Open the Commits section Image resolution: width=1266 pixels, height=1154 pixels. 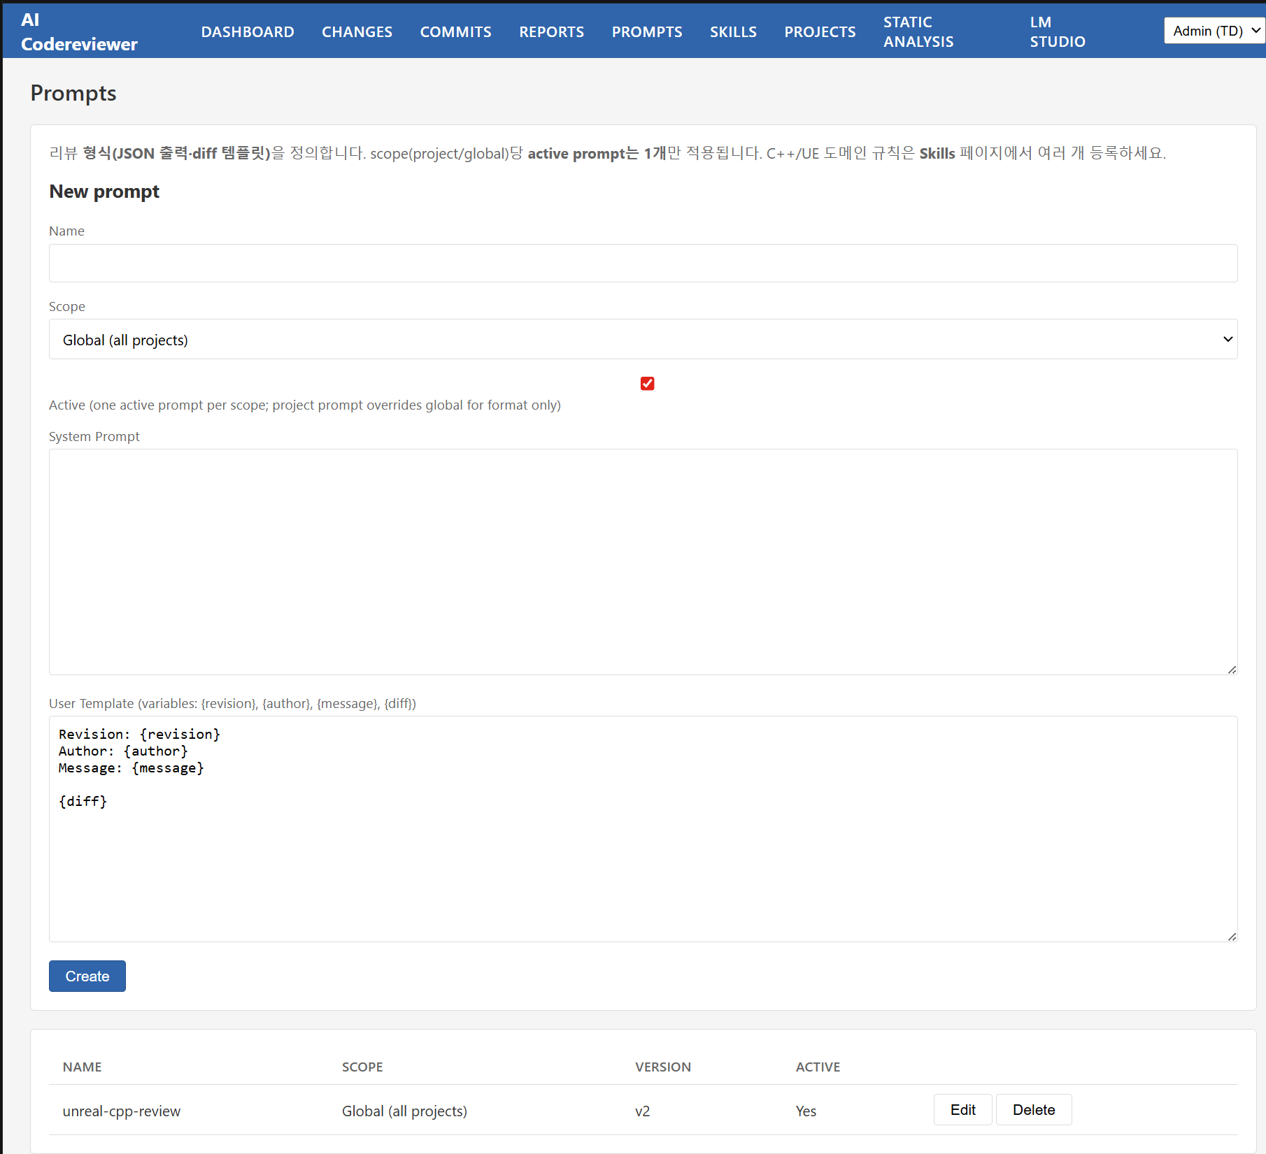[455, 31]
